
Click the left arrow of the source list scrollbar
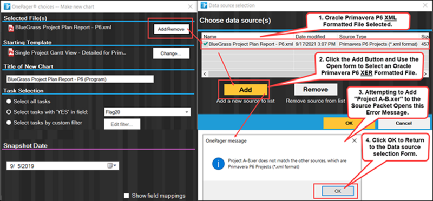tap(205, 74)
